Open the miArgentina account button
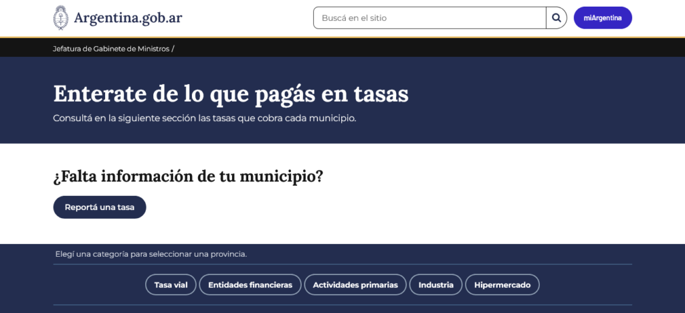685x313 pixels. pyautogui.click(x=602, y=18)
